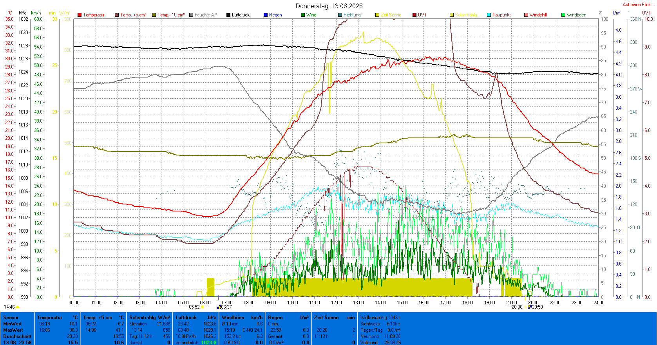The height and width of the screenshot is (345, 657).
Task: Click the 'Windchill' legend label
Action: point(538,15)
